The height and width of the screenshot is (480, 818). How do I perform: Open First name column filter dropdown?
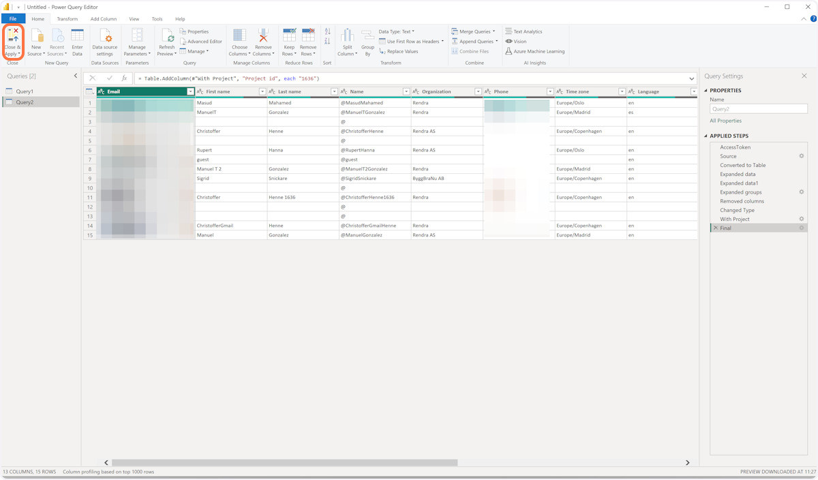point(262,91)
